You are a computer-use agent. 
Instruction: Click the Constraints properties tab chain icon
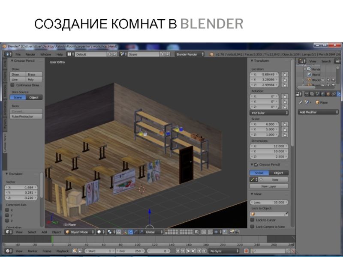[334, 94]
